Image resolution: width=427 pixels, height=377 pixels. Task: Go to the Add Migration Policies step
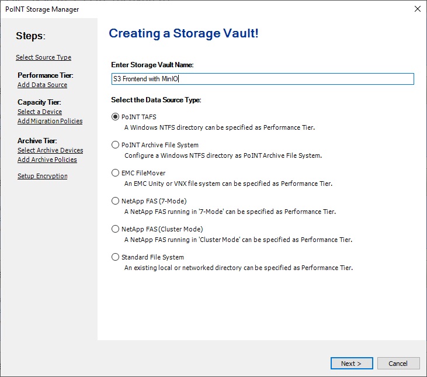[x=50, y=121]
